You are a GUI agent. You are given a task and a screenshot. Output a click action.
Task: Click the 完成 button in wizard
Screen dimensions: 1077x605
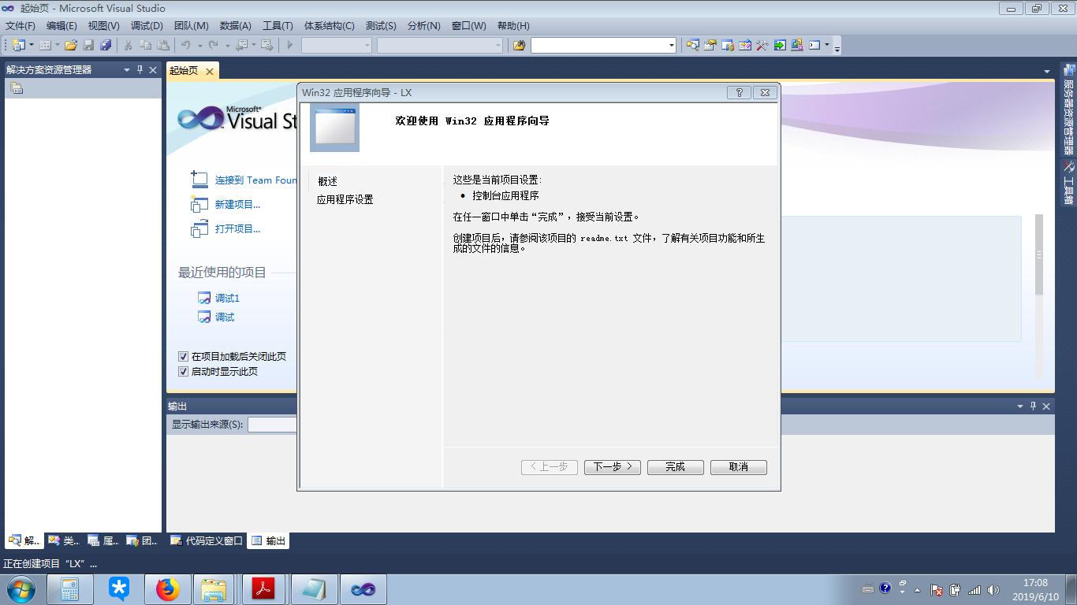pyautogui.click(x=674, y=466)
